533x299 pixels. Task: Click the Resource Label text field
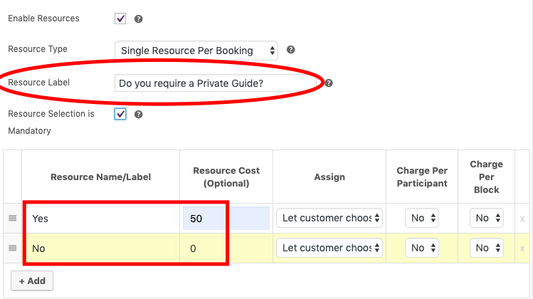point(217,83)
